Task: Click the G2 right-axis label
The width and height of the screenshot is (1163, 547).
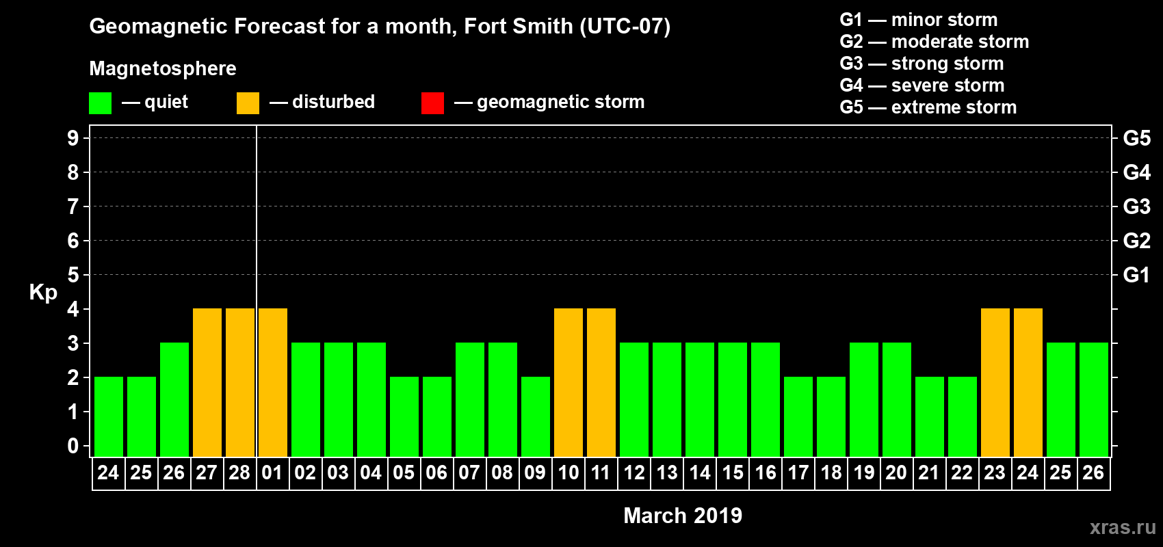Action: [1136, 241]
